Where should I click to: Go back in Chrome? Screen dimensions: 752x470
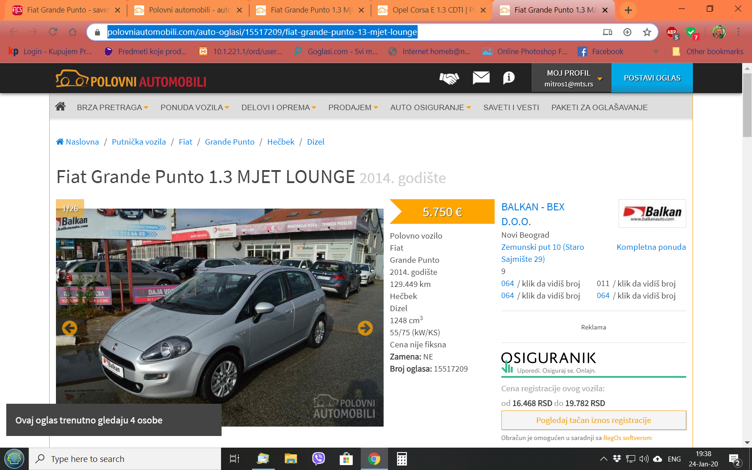point(13,32)
